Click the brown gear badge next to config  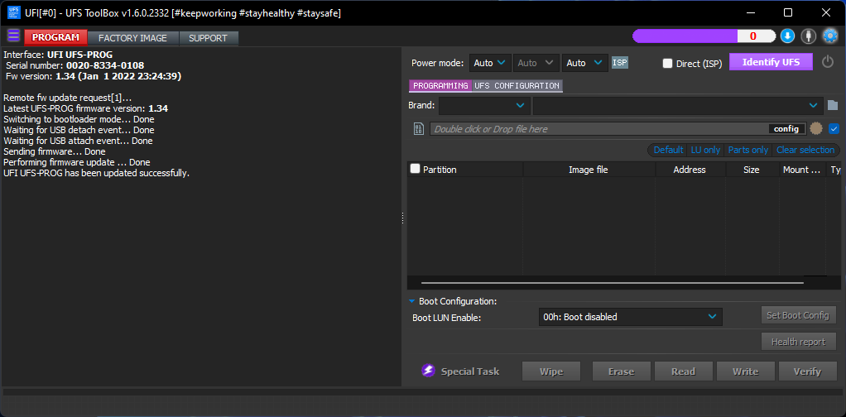[816, 129]
